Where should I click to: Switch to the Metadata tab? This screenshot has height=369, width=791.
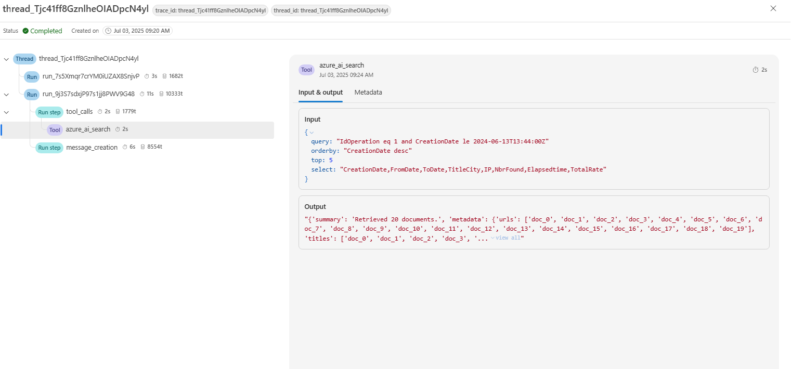[x=368, y=93]
